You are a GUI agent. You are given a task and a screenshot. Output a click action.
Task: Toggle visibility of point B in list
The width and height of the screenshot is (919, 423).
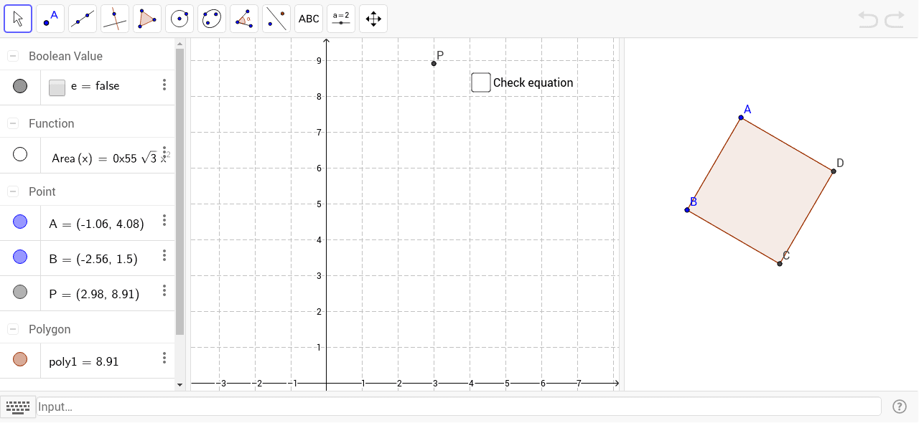[x=20, y=257]
